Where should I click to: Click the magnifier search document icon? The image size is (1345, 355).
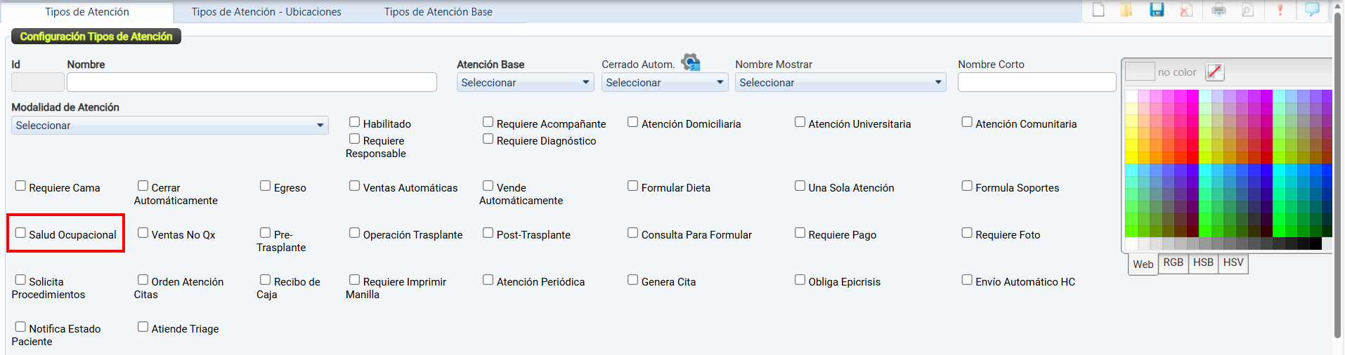[x=1248, y=10]
